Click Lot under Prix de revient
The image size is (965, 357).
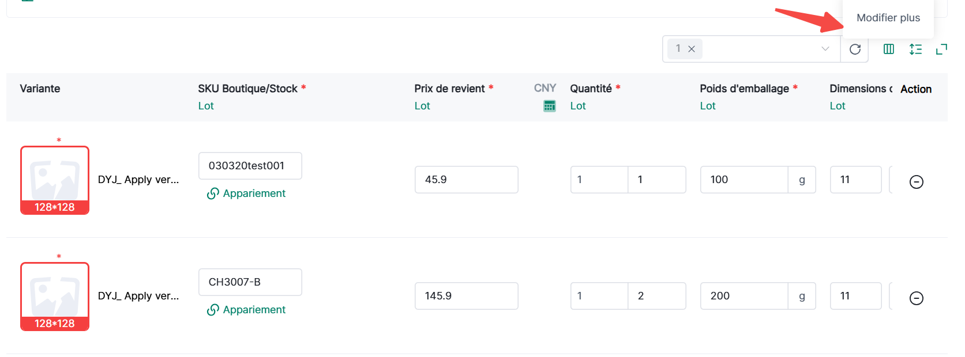point(422,106)
